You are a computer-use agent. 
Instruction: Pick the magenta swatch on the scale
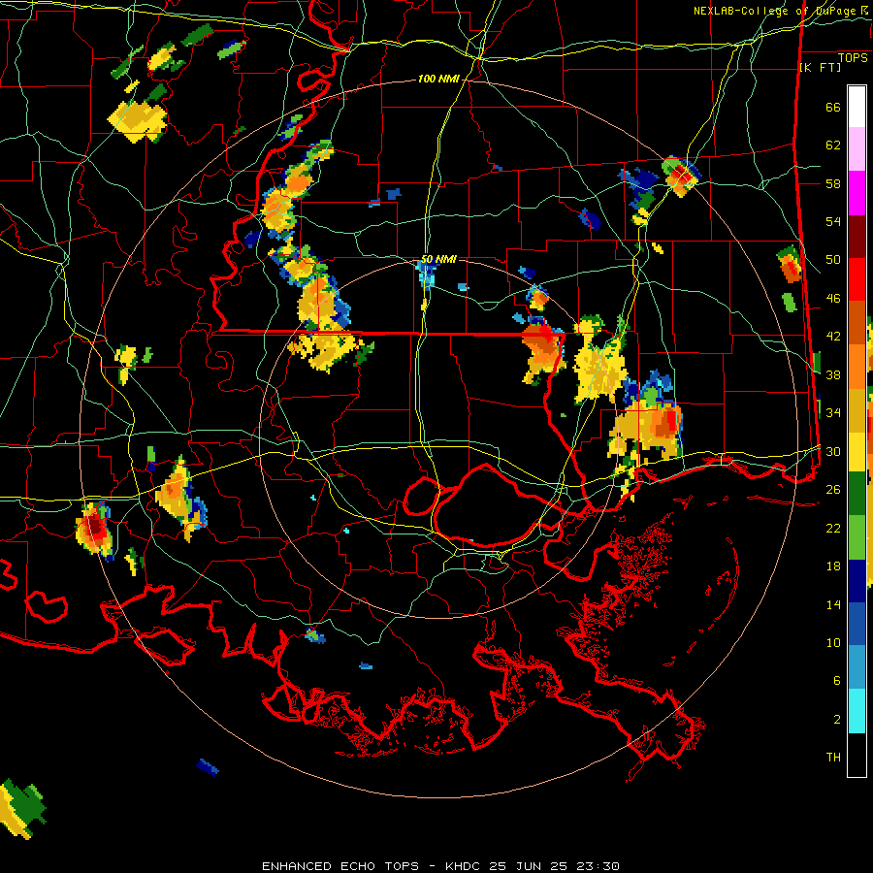pos(857,193)
